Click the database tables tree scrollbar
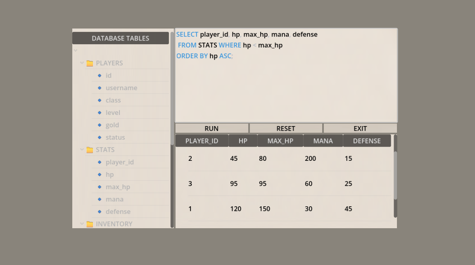This screenshot has height=265, width=475. 172,88
